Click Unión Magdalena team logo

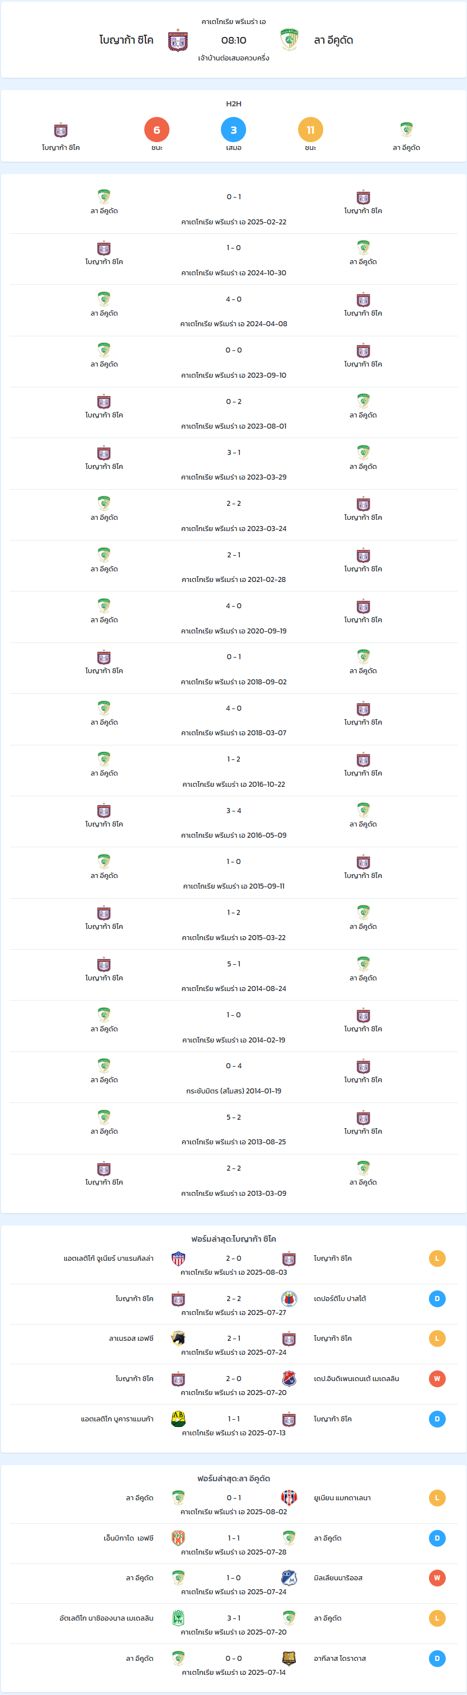coord(289,1497)
